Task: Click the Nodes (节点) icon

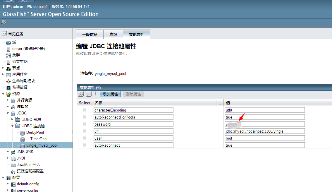Action: coord(8,68)
